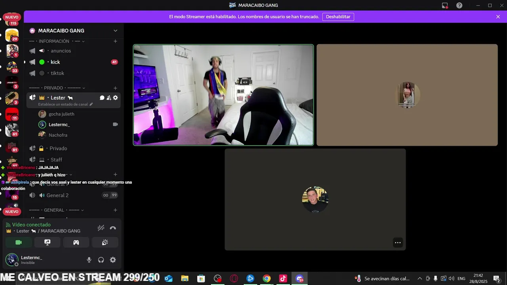The image size is (507, 285).
Task: Open Discord help icon
Action: 459,5
